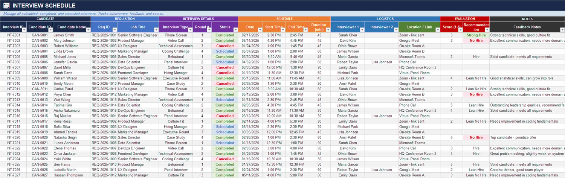This screenshot has height=178, width=565.
Task: Select cell CAN-5002
Action: (40, 41)
